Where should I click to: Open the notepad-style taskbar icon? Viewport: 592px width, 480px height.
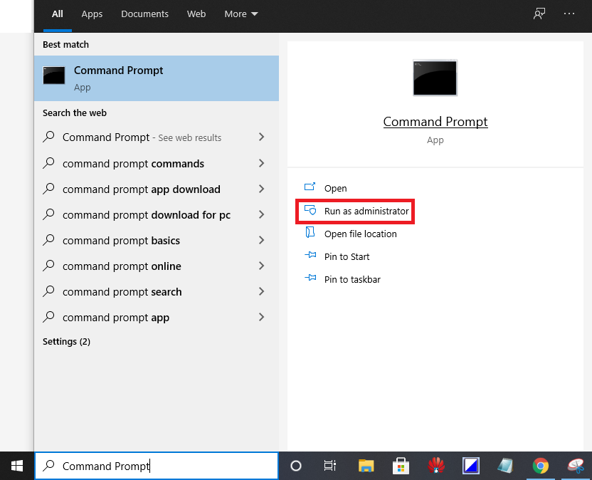pyautogui.click(x=505, y=466)
